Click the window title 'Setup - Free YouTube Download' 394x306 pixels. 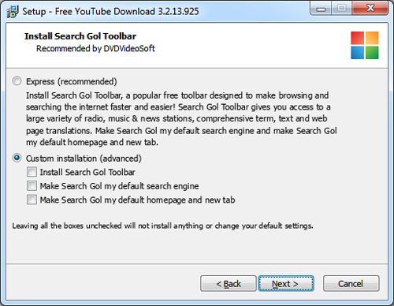110,12
